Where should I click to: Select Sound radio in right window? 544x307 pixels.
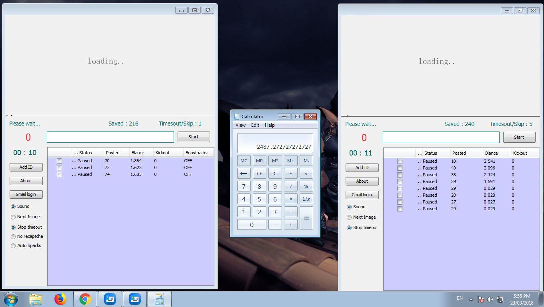pyautogui.click(x=349, y=207)
